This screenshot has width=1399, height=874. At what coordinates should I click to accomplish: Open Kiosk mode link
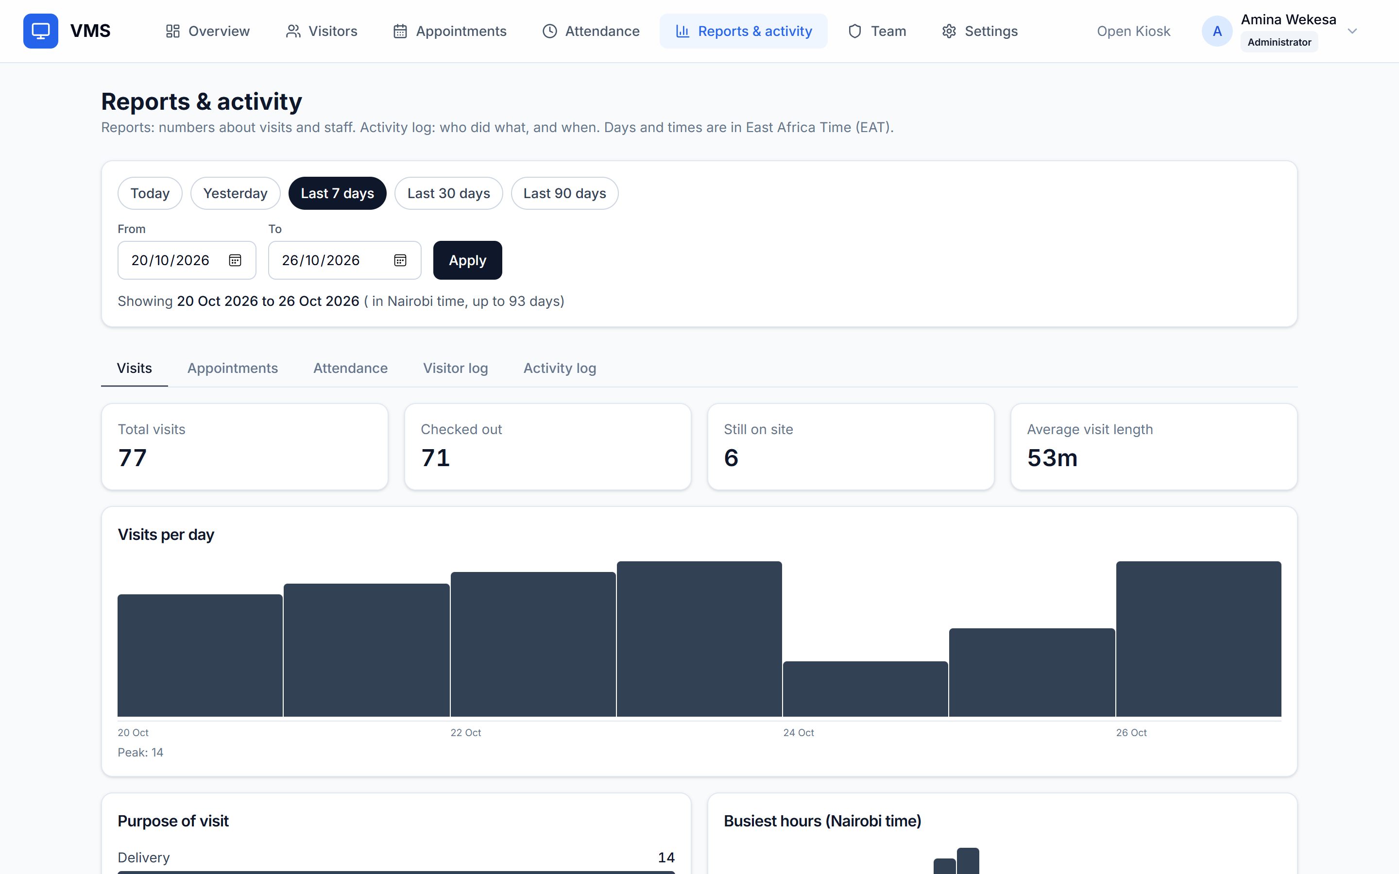click(x=1133, y=31)
